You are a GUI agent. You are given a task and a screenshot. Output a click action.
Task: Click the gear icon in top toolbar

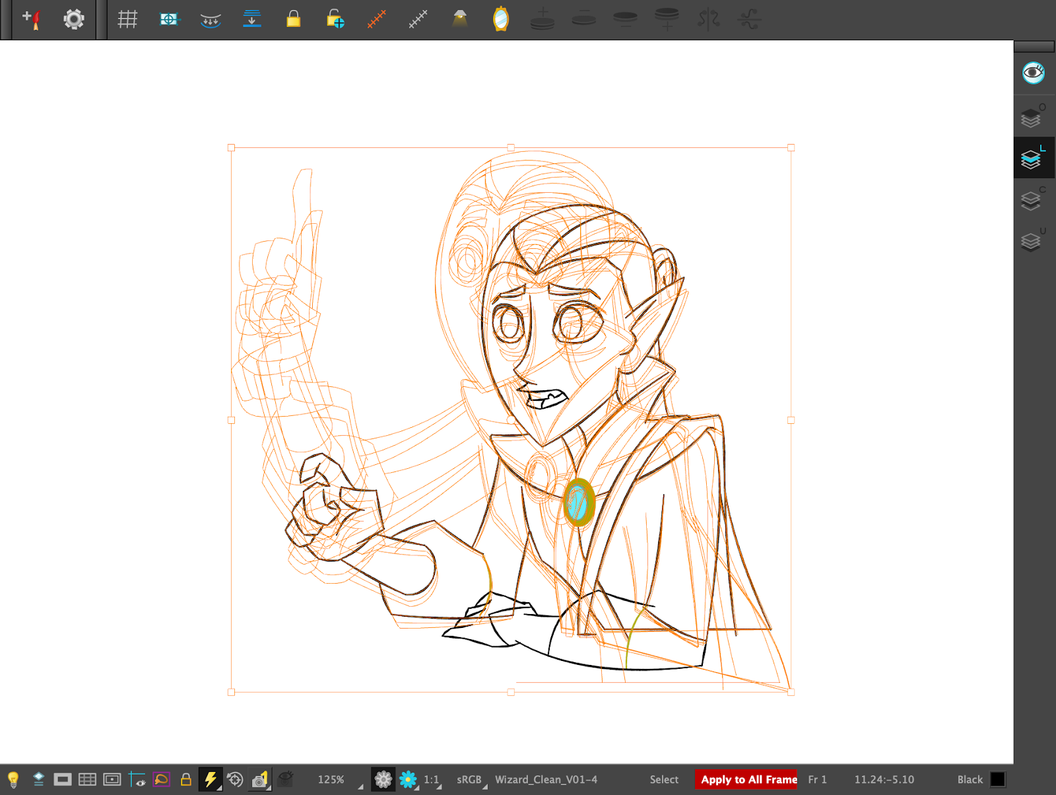click(73, 19)
